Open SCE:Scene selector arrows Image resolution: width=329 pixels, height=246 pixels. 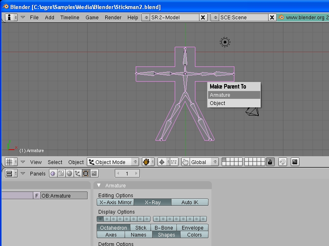215,17
